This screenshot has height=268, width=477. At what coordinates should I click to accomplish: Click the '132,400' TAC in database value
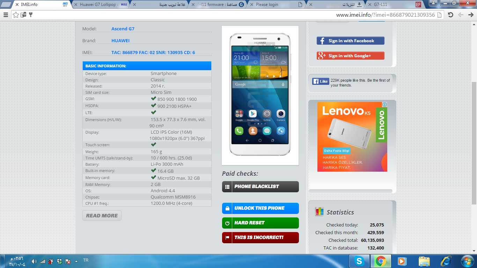375,248
